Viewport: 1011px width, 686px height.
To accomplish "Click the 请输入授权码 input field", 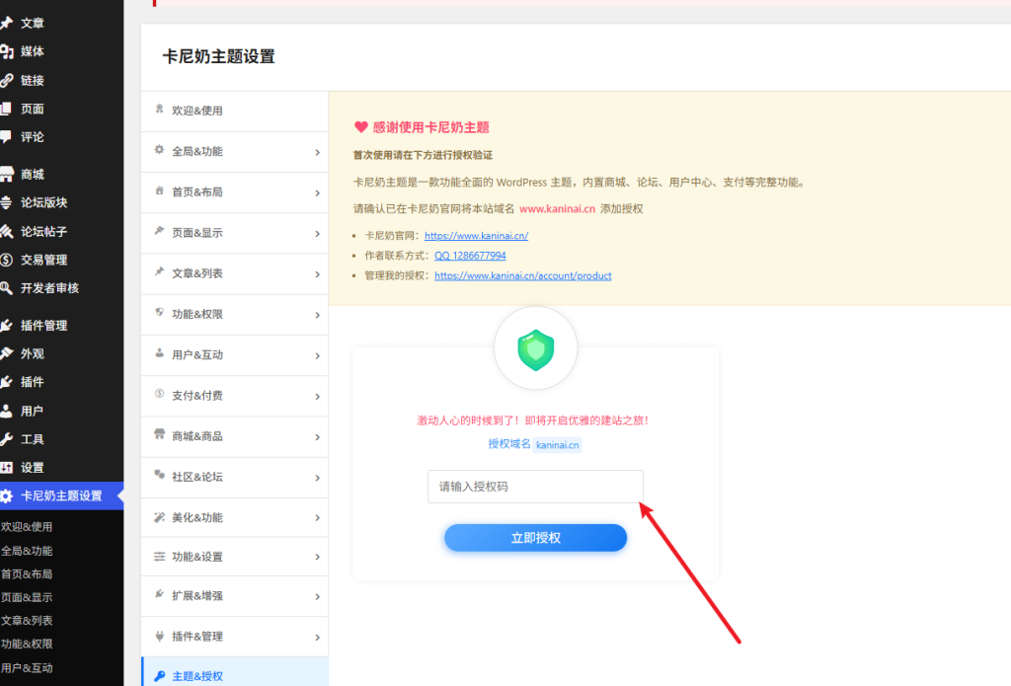I will 535,487.
